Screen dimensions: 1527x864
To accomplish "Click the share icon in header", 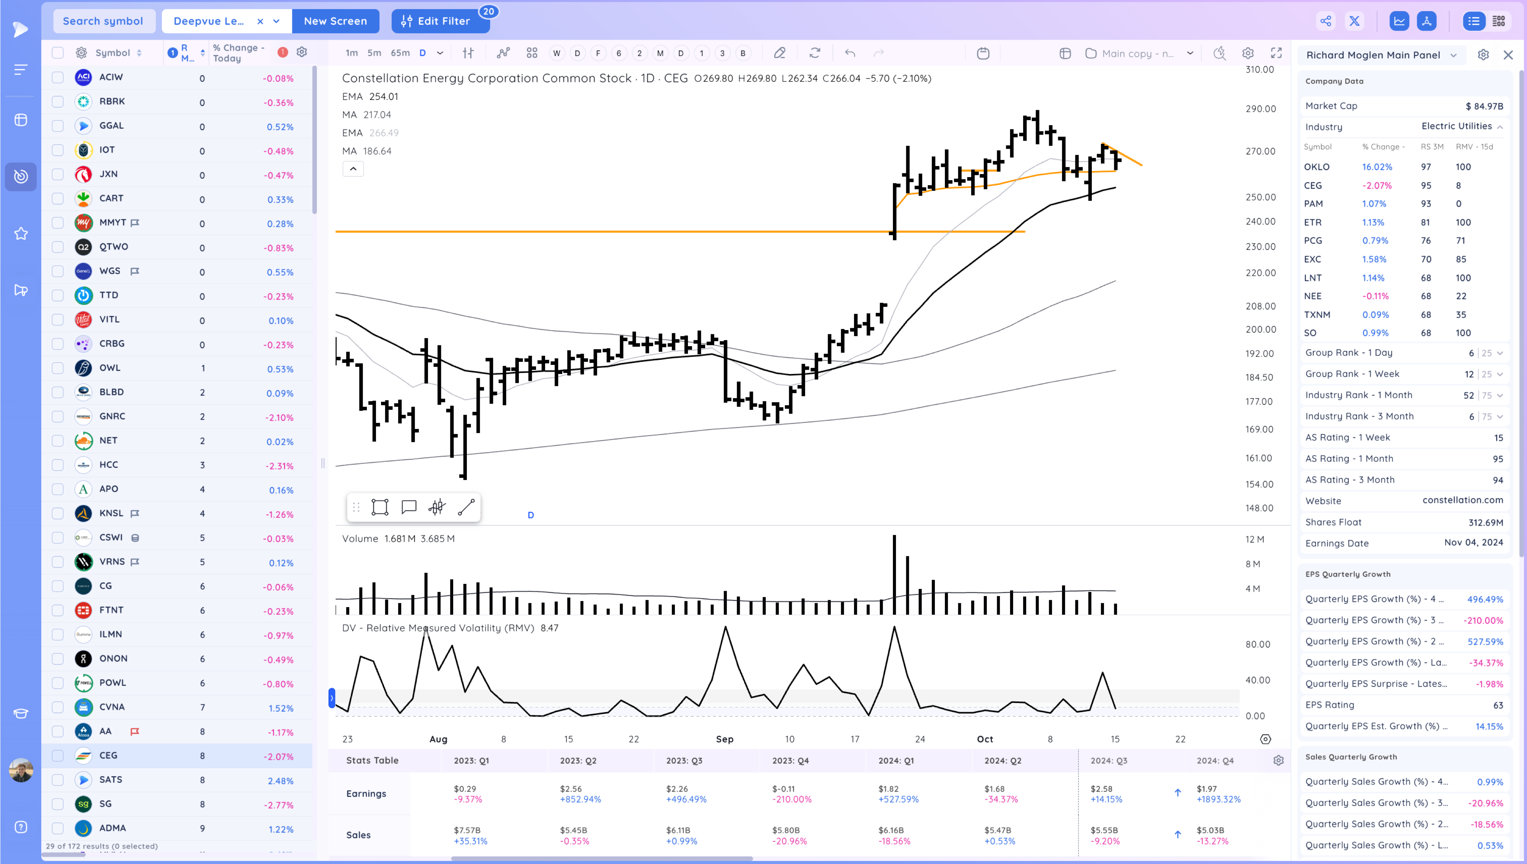I will pos(1326,21).
